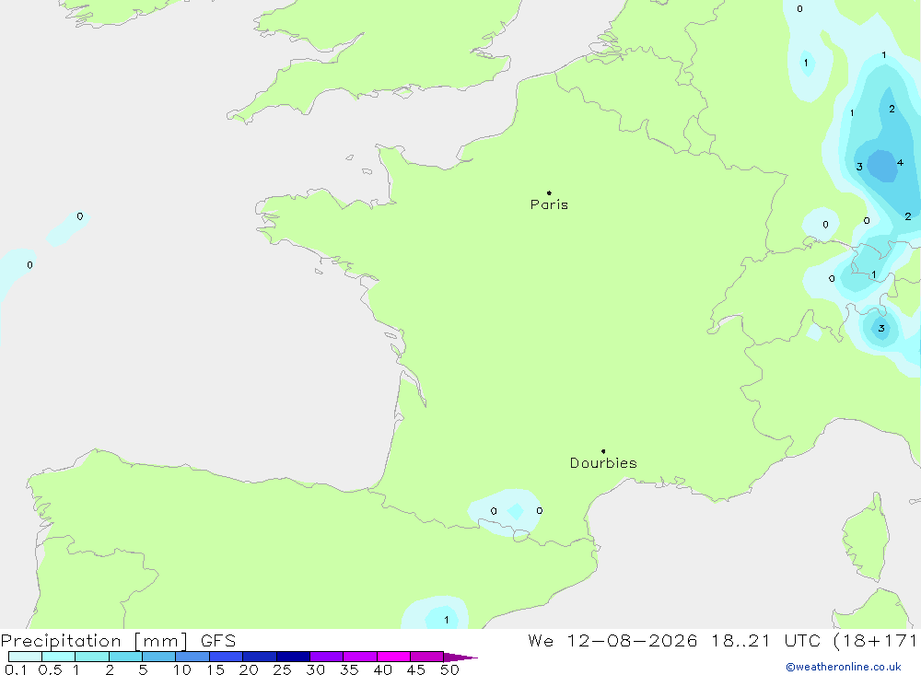Click the cyan diamond patch in the Pyrenees

coord(515,511)
